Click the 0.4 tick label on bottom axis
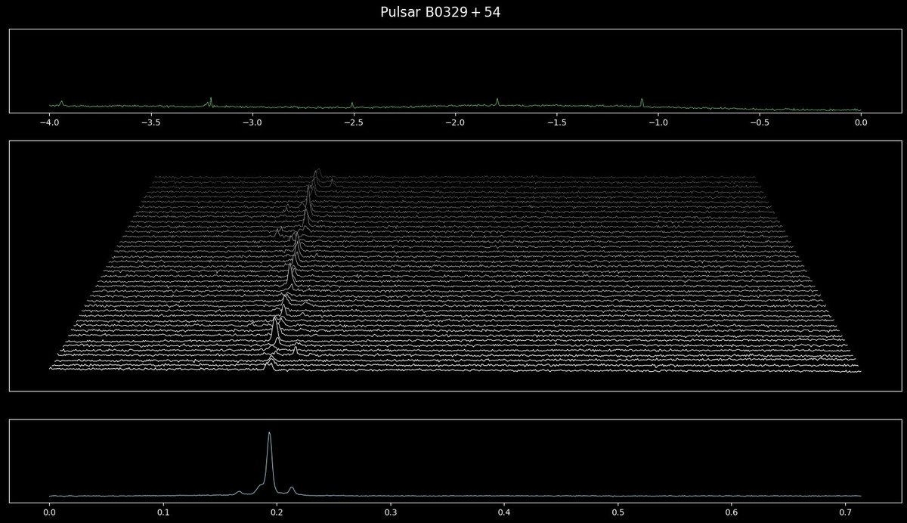This screenshot has height=523, width=907. coord(504,511)
